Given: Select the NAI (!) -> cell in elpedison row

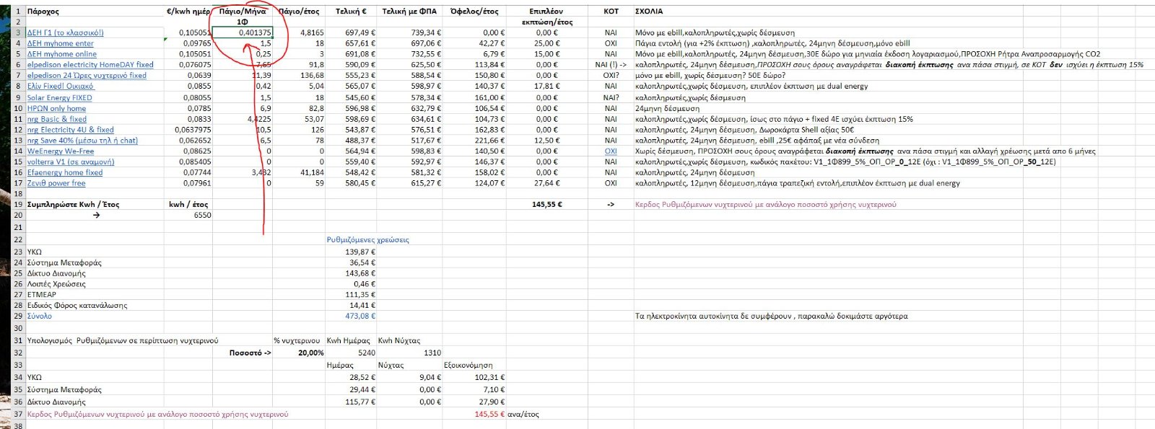Looking at the screenshot, I should click(x=611, y=65).
